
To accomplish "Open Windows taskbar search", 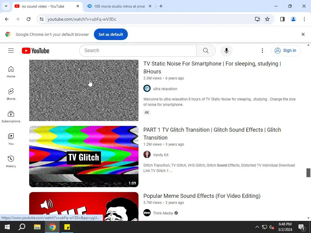I will click(x=22, y=227).
